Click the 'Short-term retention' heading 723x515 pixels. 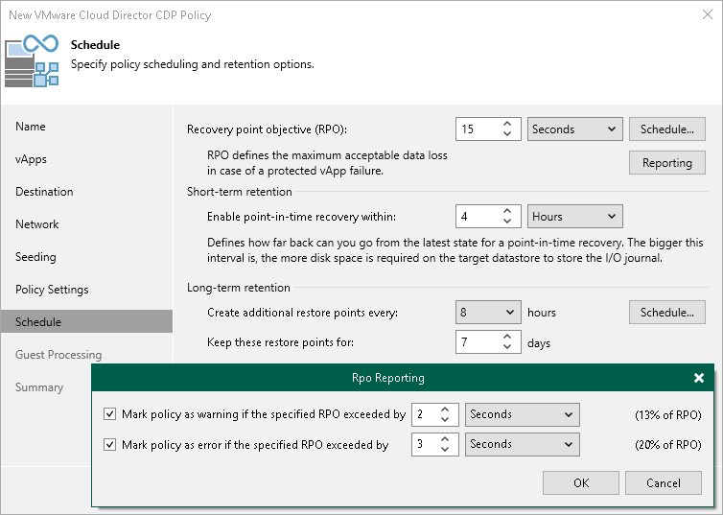[240, 192]
